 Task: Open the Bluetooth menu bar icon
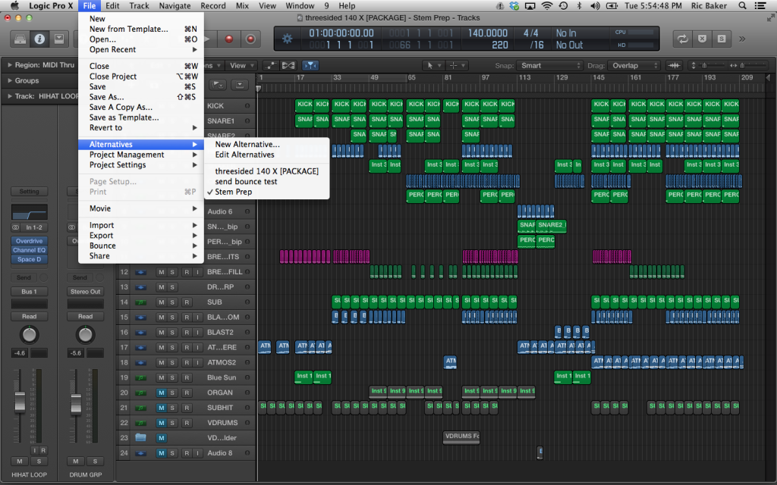(579, 6)
